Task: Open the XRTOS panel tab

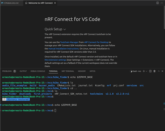Action: point(92,71)
